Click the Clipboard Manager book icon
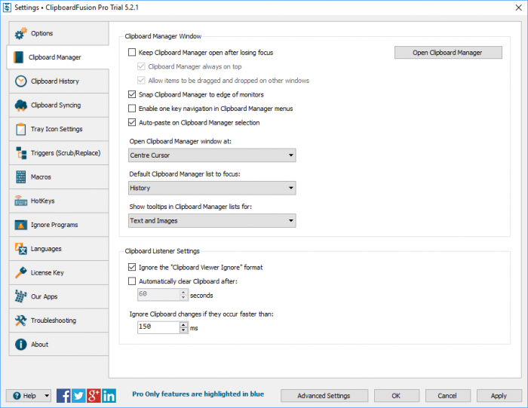This screenshot has width=528, height=408. coord(19,57)
